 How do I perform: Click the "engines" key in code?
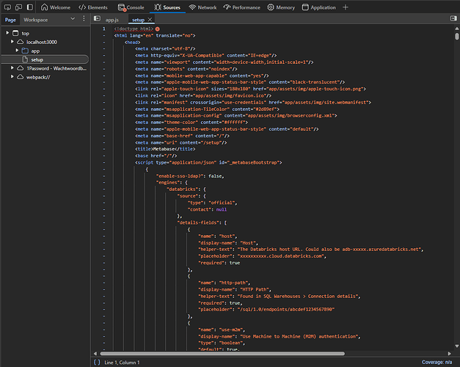coord(169,183)
